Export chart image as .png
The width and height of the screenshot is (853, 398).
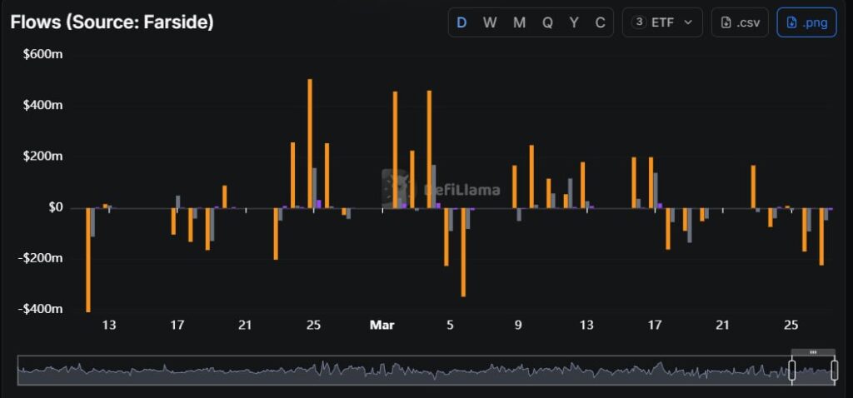[806, 22]
